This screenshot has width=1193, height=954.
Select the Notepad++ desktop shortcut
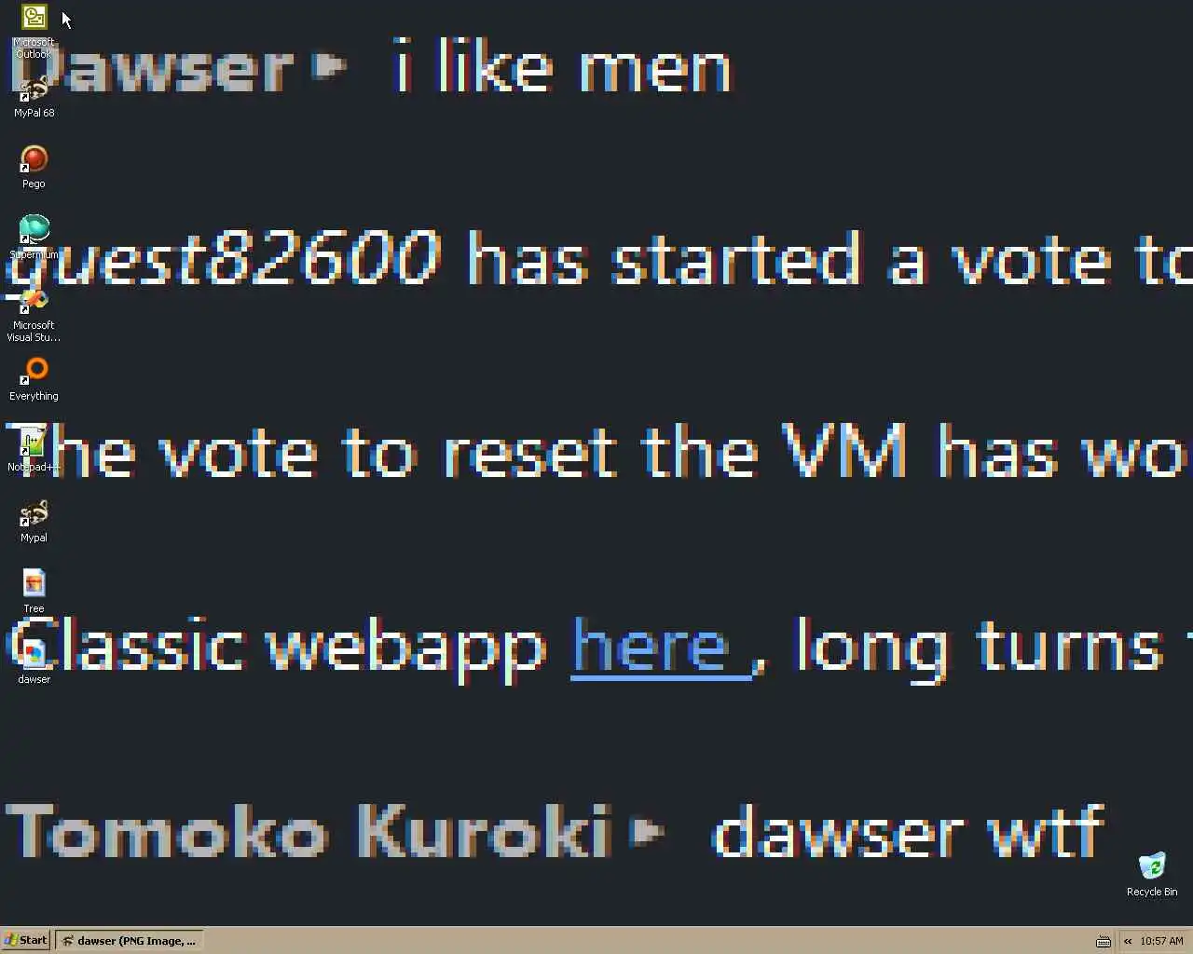[x=34, y=451]
